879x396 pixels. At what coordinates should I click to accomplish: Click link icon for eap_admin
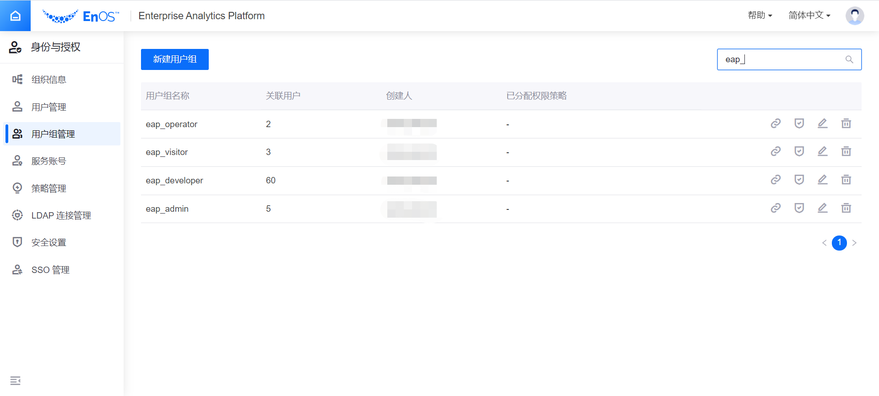[776, 208]
